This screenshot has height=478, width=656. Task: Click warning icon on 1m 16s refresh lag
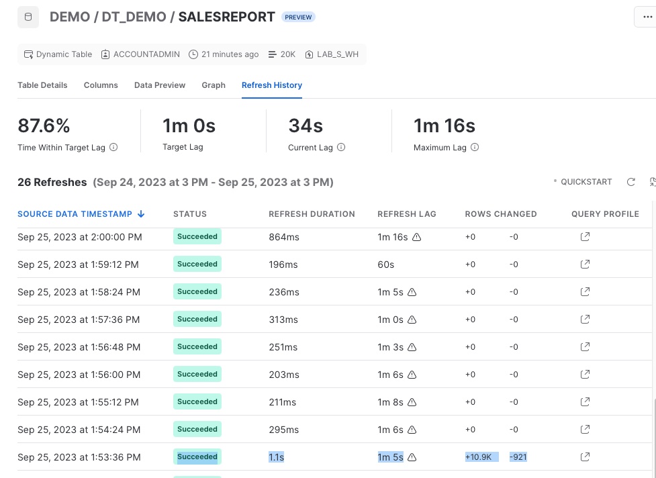pyautogui.click(x=416, y=237)
